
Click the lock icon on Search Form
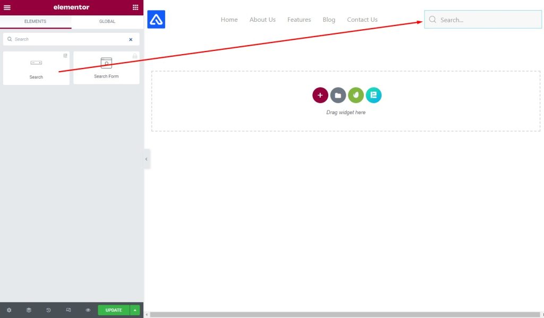tap(135, 56)
